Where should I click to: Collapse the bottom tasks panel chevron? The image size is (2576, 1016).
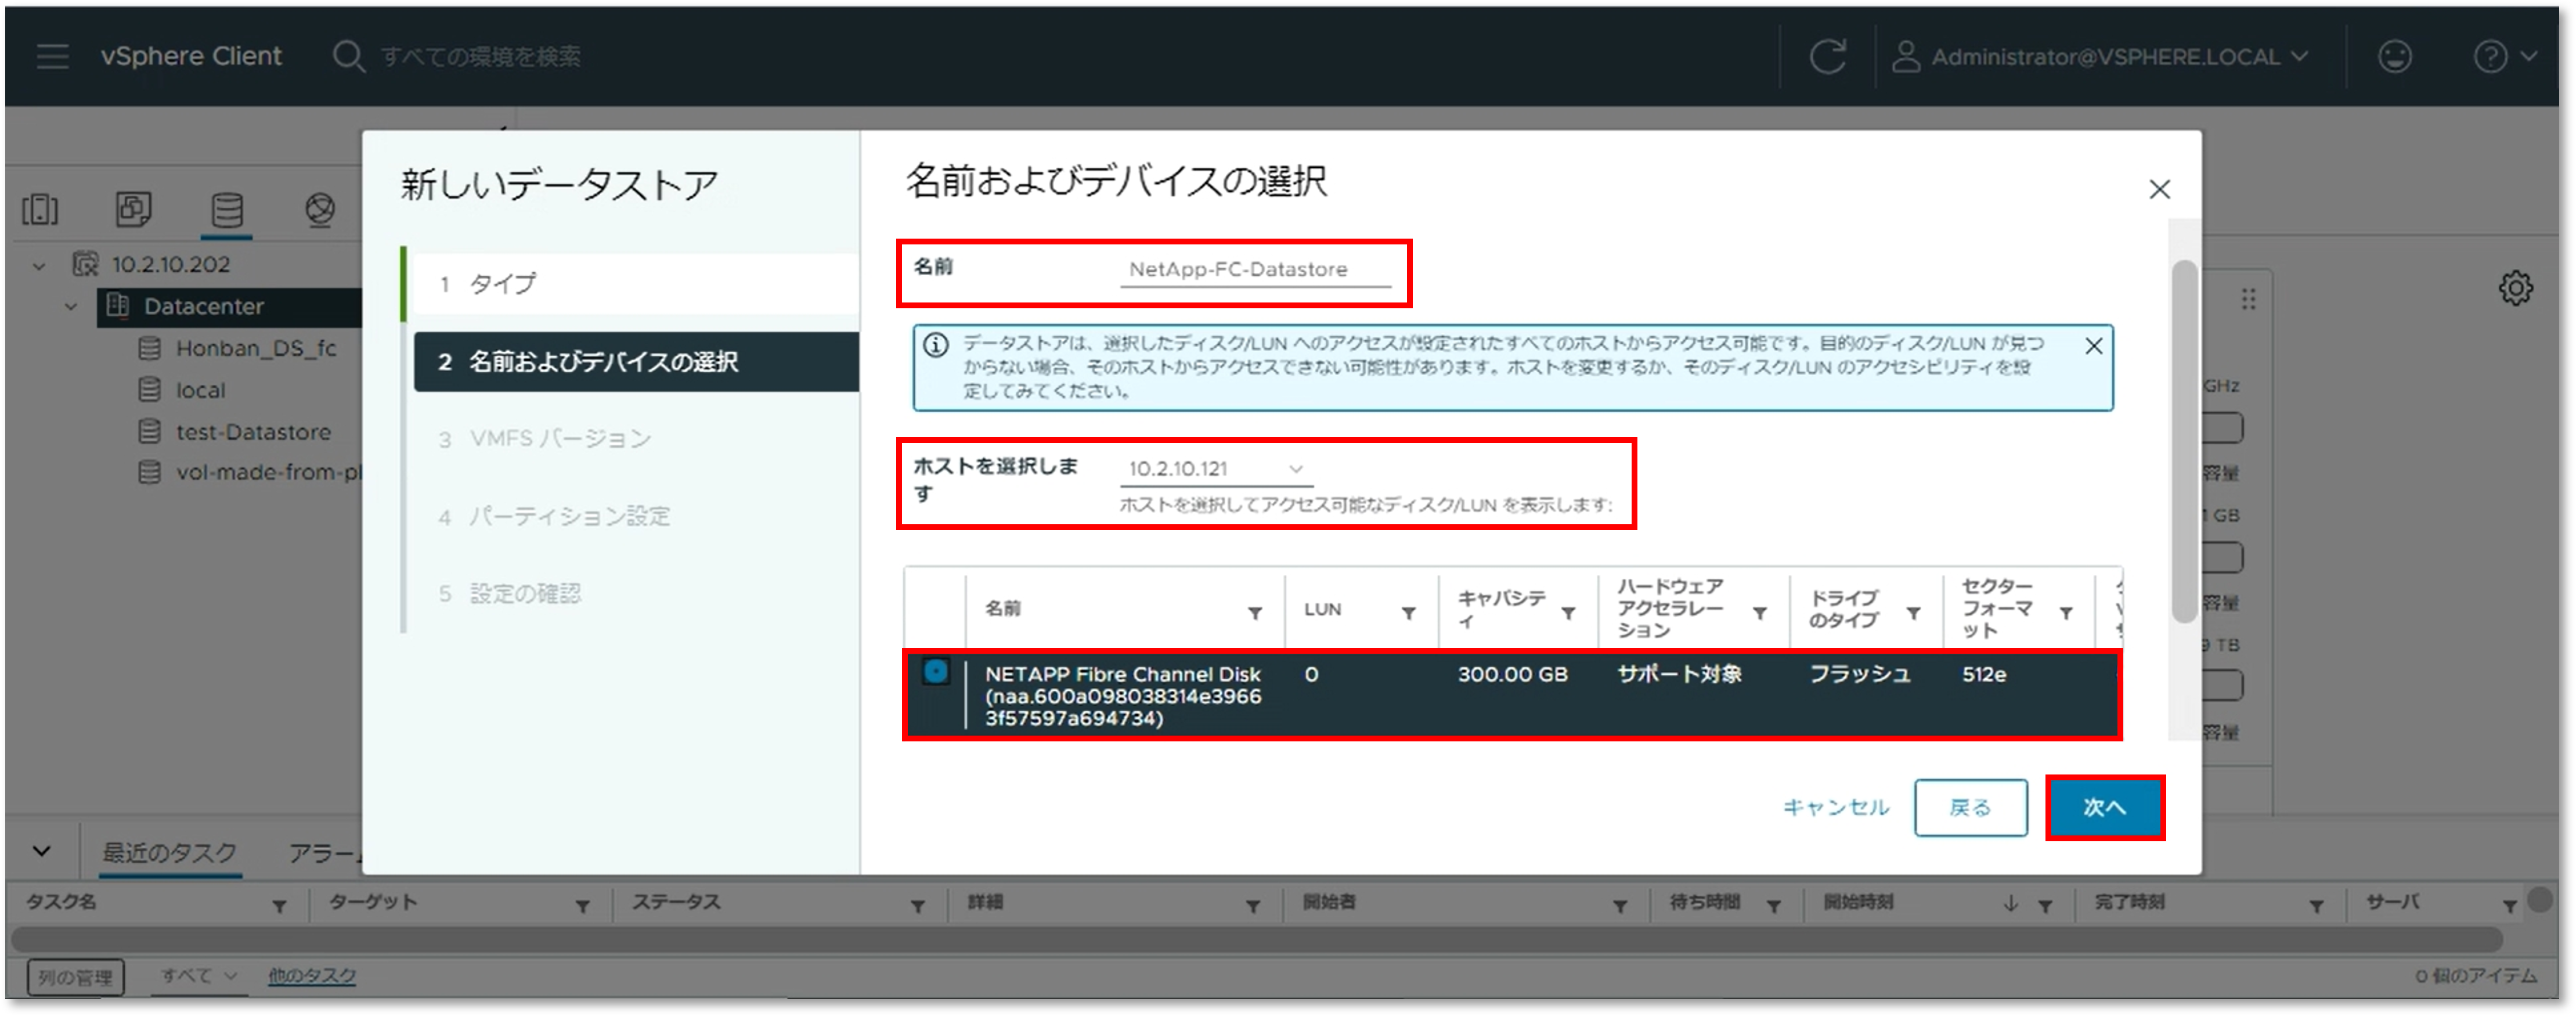(41, 851)
